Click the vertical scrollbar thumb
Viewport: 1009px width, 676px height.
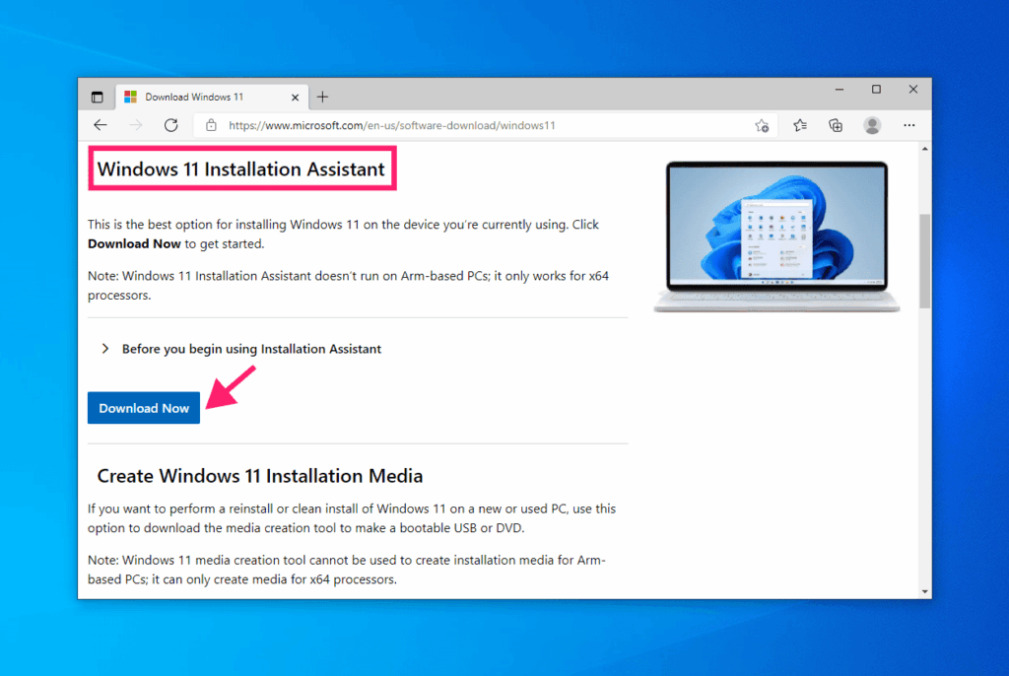[924, 261]
